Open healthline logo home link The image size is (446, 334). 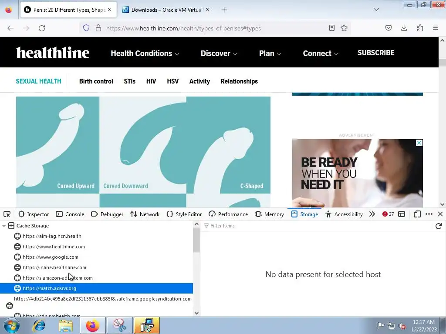(53, 53)
